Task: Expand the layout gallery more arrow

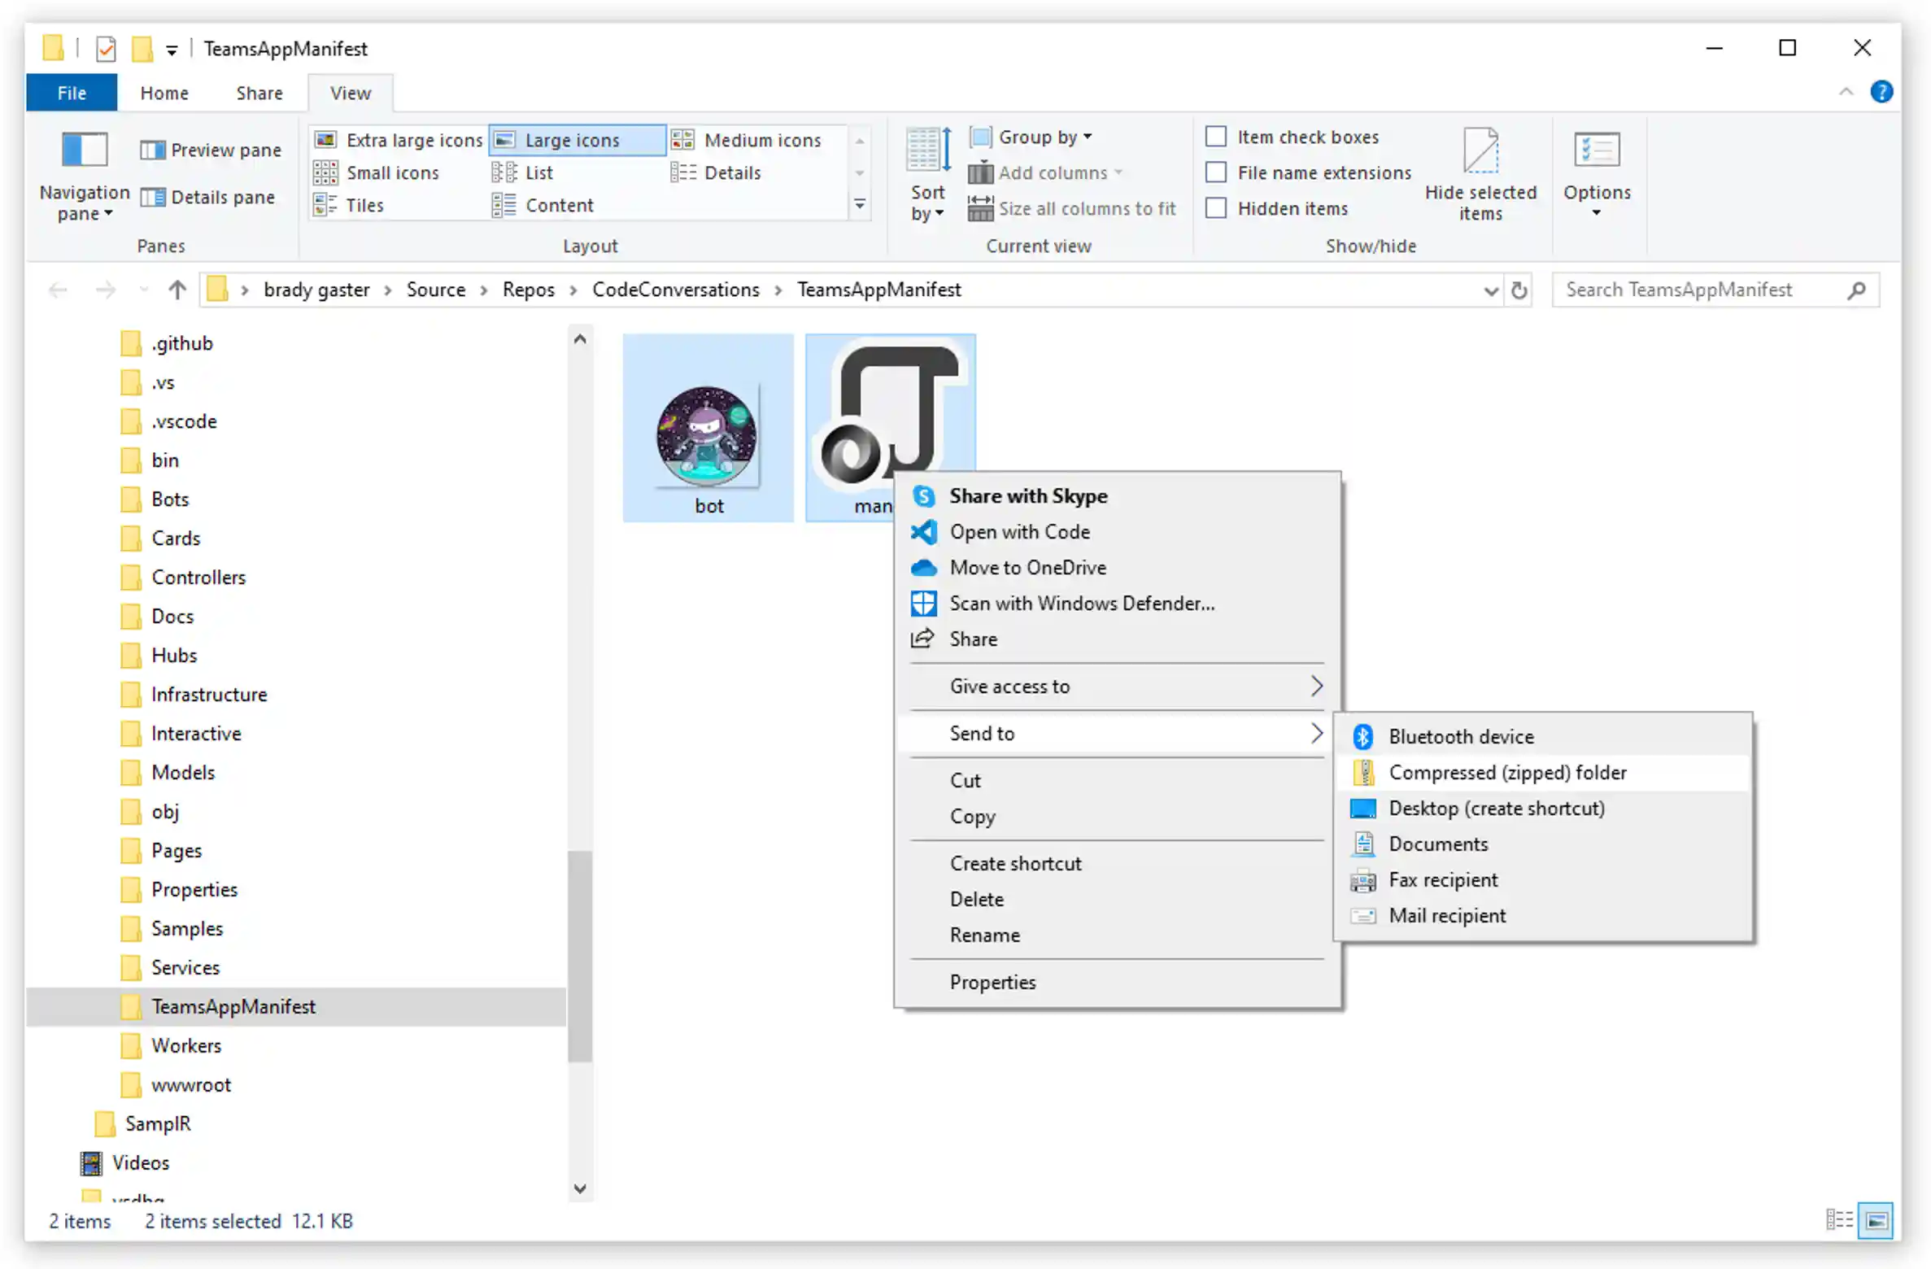Action: [859, 205]
